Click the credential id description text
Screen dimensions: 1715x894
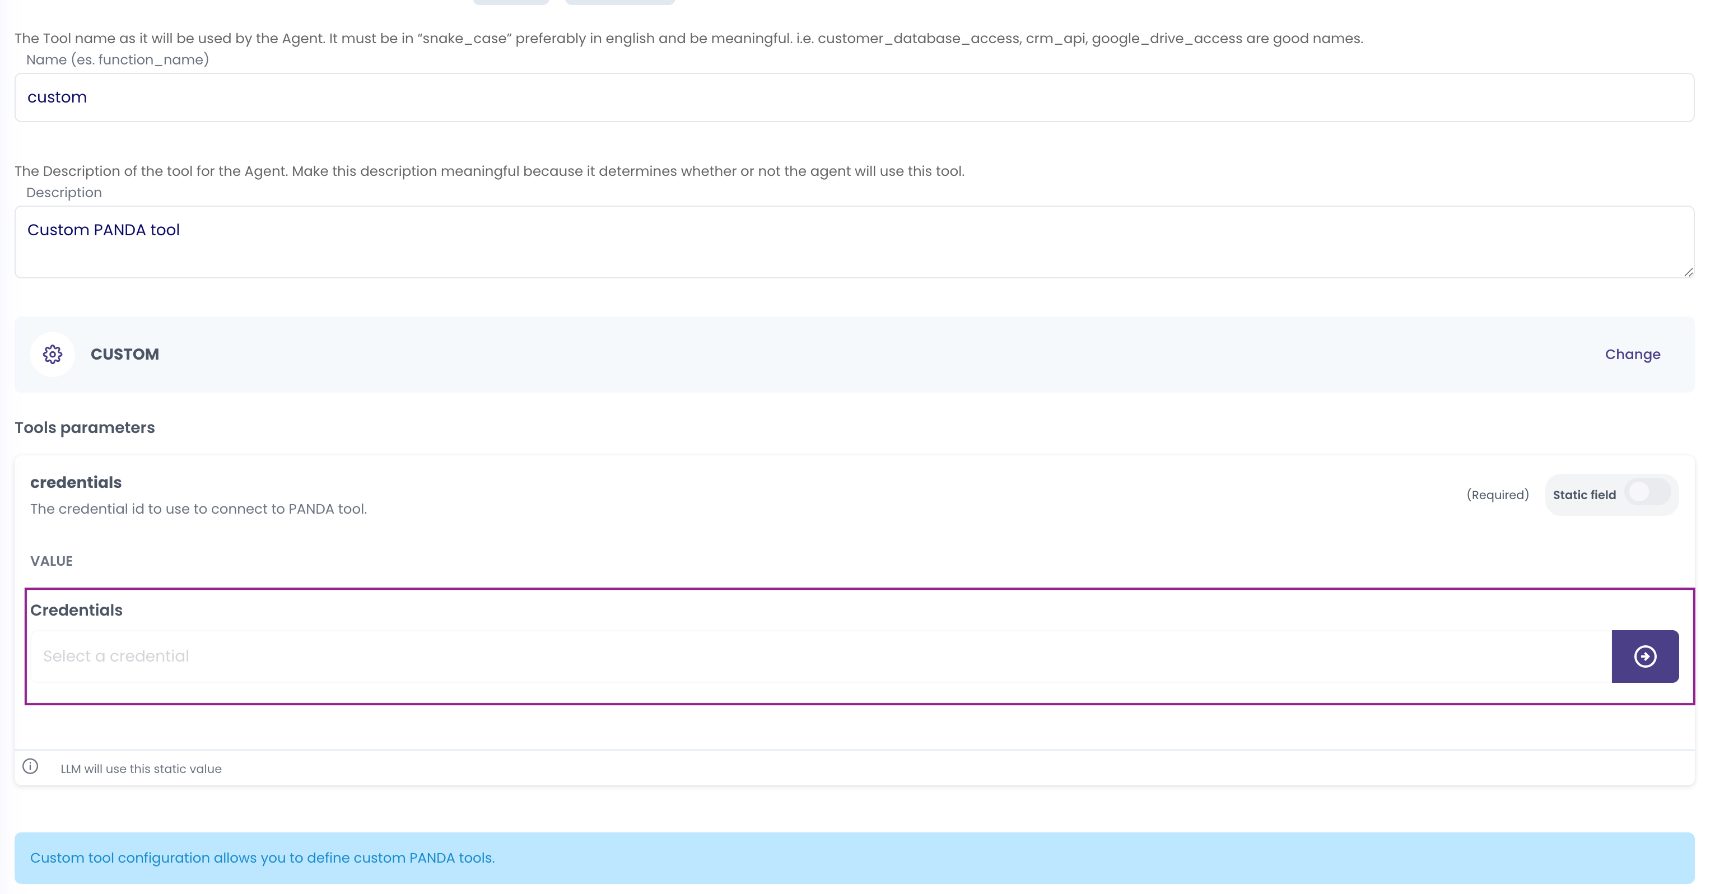click(198, 509)
